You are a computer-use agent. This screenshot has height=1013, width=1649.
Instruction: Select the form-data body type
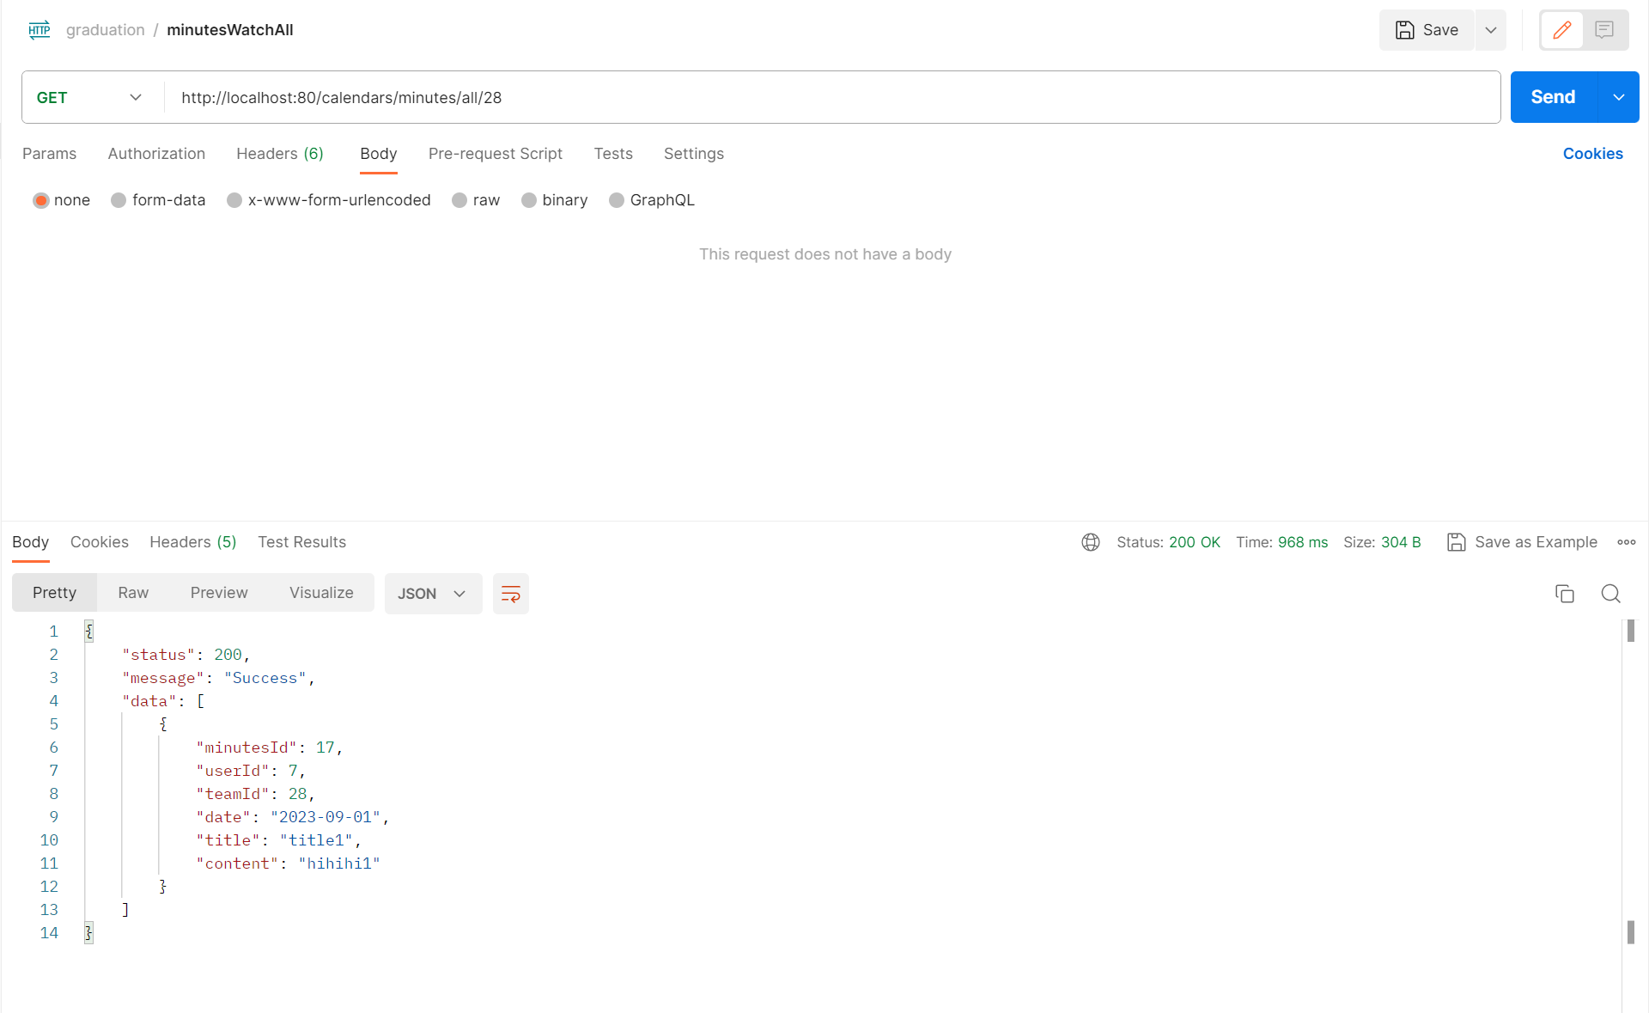tap(158, 200)
